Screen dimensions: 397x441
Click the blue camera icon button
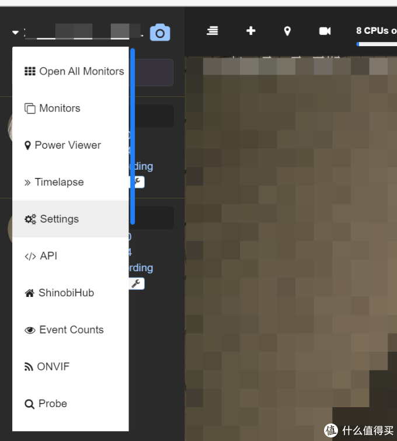click(160, 33)
